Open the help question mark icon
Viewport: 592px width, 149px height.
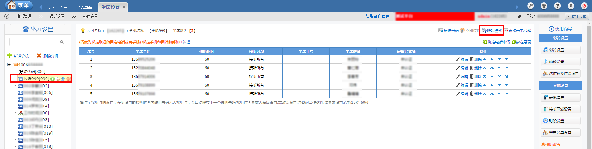tap(557, 6)
